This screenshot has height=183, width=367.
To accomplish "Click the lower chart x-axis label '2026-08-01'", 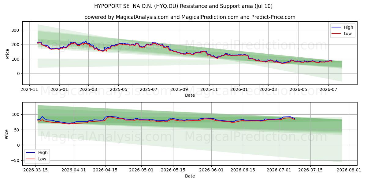I will tap(349, 171).
